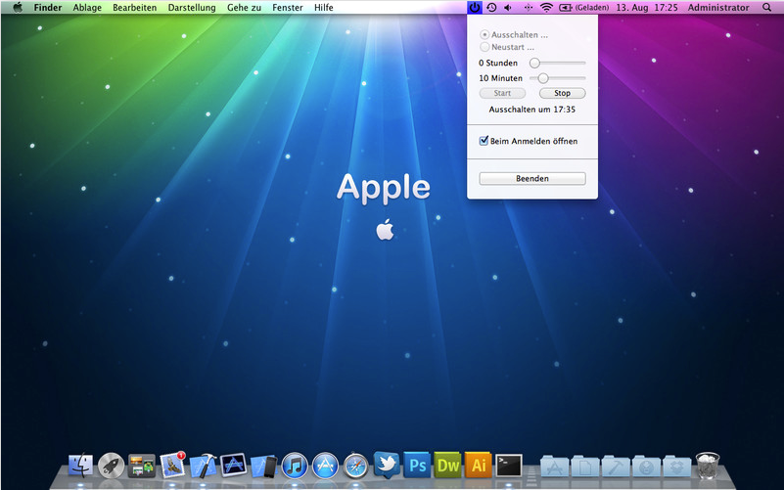
Task: Open Launchpad rocket icon in Dock
Action: coord(111,465)
